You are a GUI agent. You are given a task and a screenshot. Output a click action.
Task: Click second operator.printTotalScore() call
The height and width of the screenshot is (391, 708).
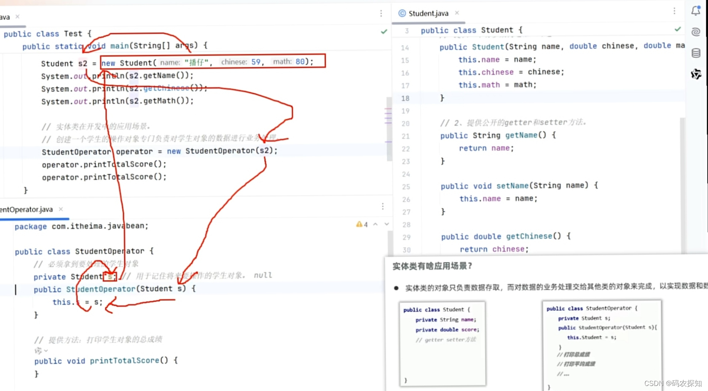104,177
